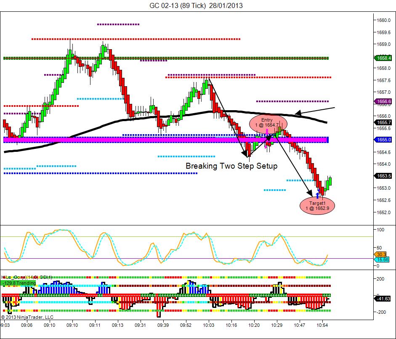Image resolution: width=396 pixels, height=339 pixels.
Task: Click the 1653.0 price axis label
Action: click(x=384, y=188)
